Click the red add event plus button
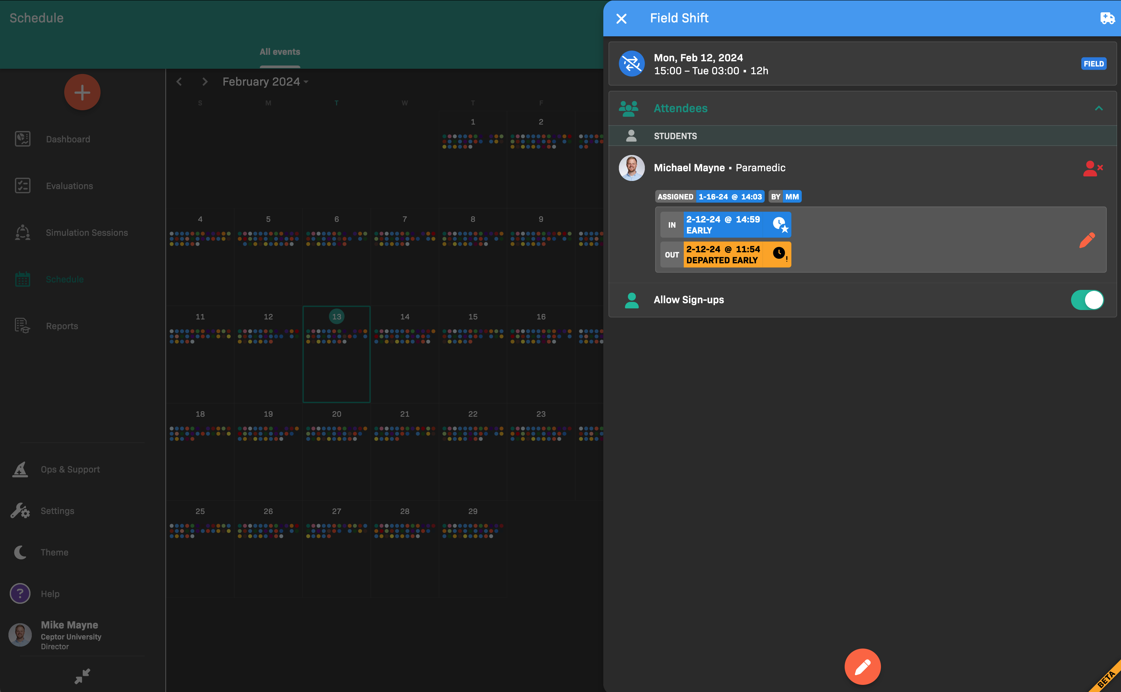The width and height of the screenshot is (1121, 692). pyautogui.click(x=82, y=92)
